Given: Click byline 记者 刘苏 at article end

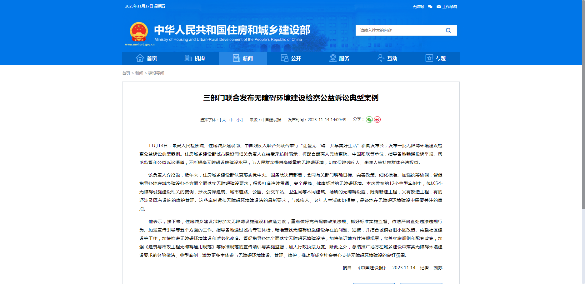Looking at the screenshot, I should pyautogui.click(x=431, y=268).
